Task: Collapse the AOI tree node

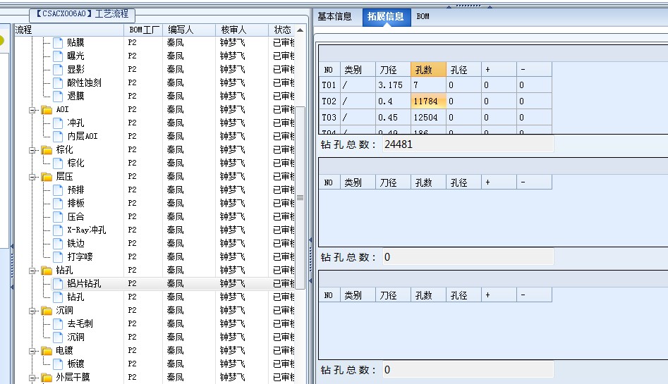Action: [32, 110]
